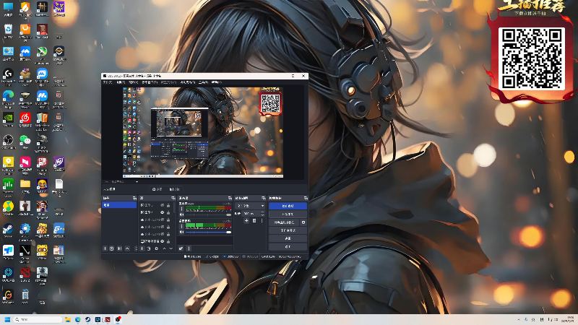Viewport: 578px width, 325px height.
Task: Open the Docks menu in OBS
Action: pos(150,82)
